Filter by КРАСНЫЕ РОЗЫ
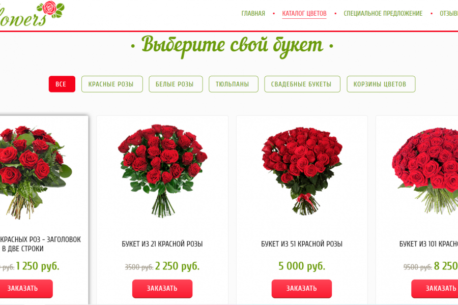The image size is (458, 305). 112,84
